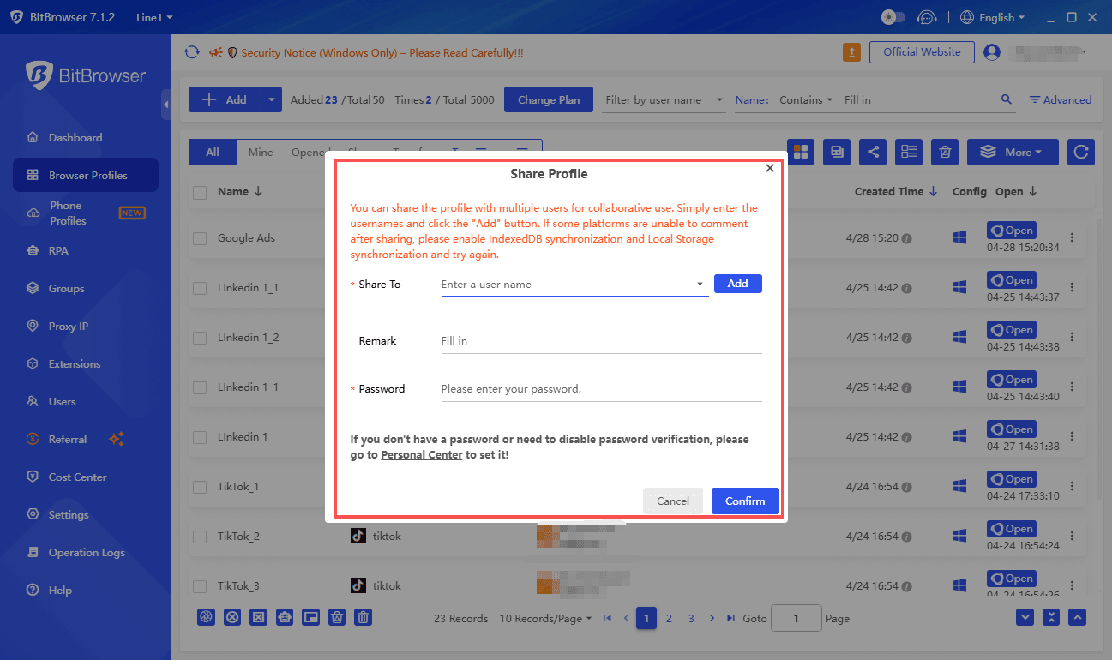This screenshot has height=660, width=1112.
Task: Open the Extensions panel
Action: point(77,363)
